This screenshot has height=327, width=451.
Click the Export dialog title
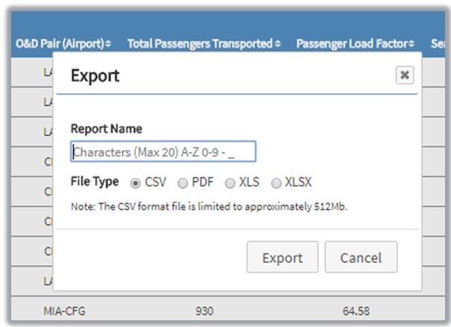coord(95,75)
